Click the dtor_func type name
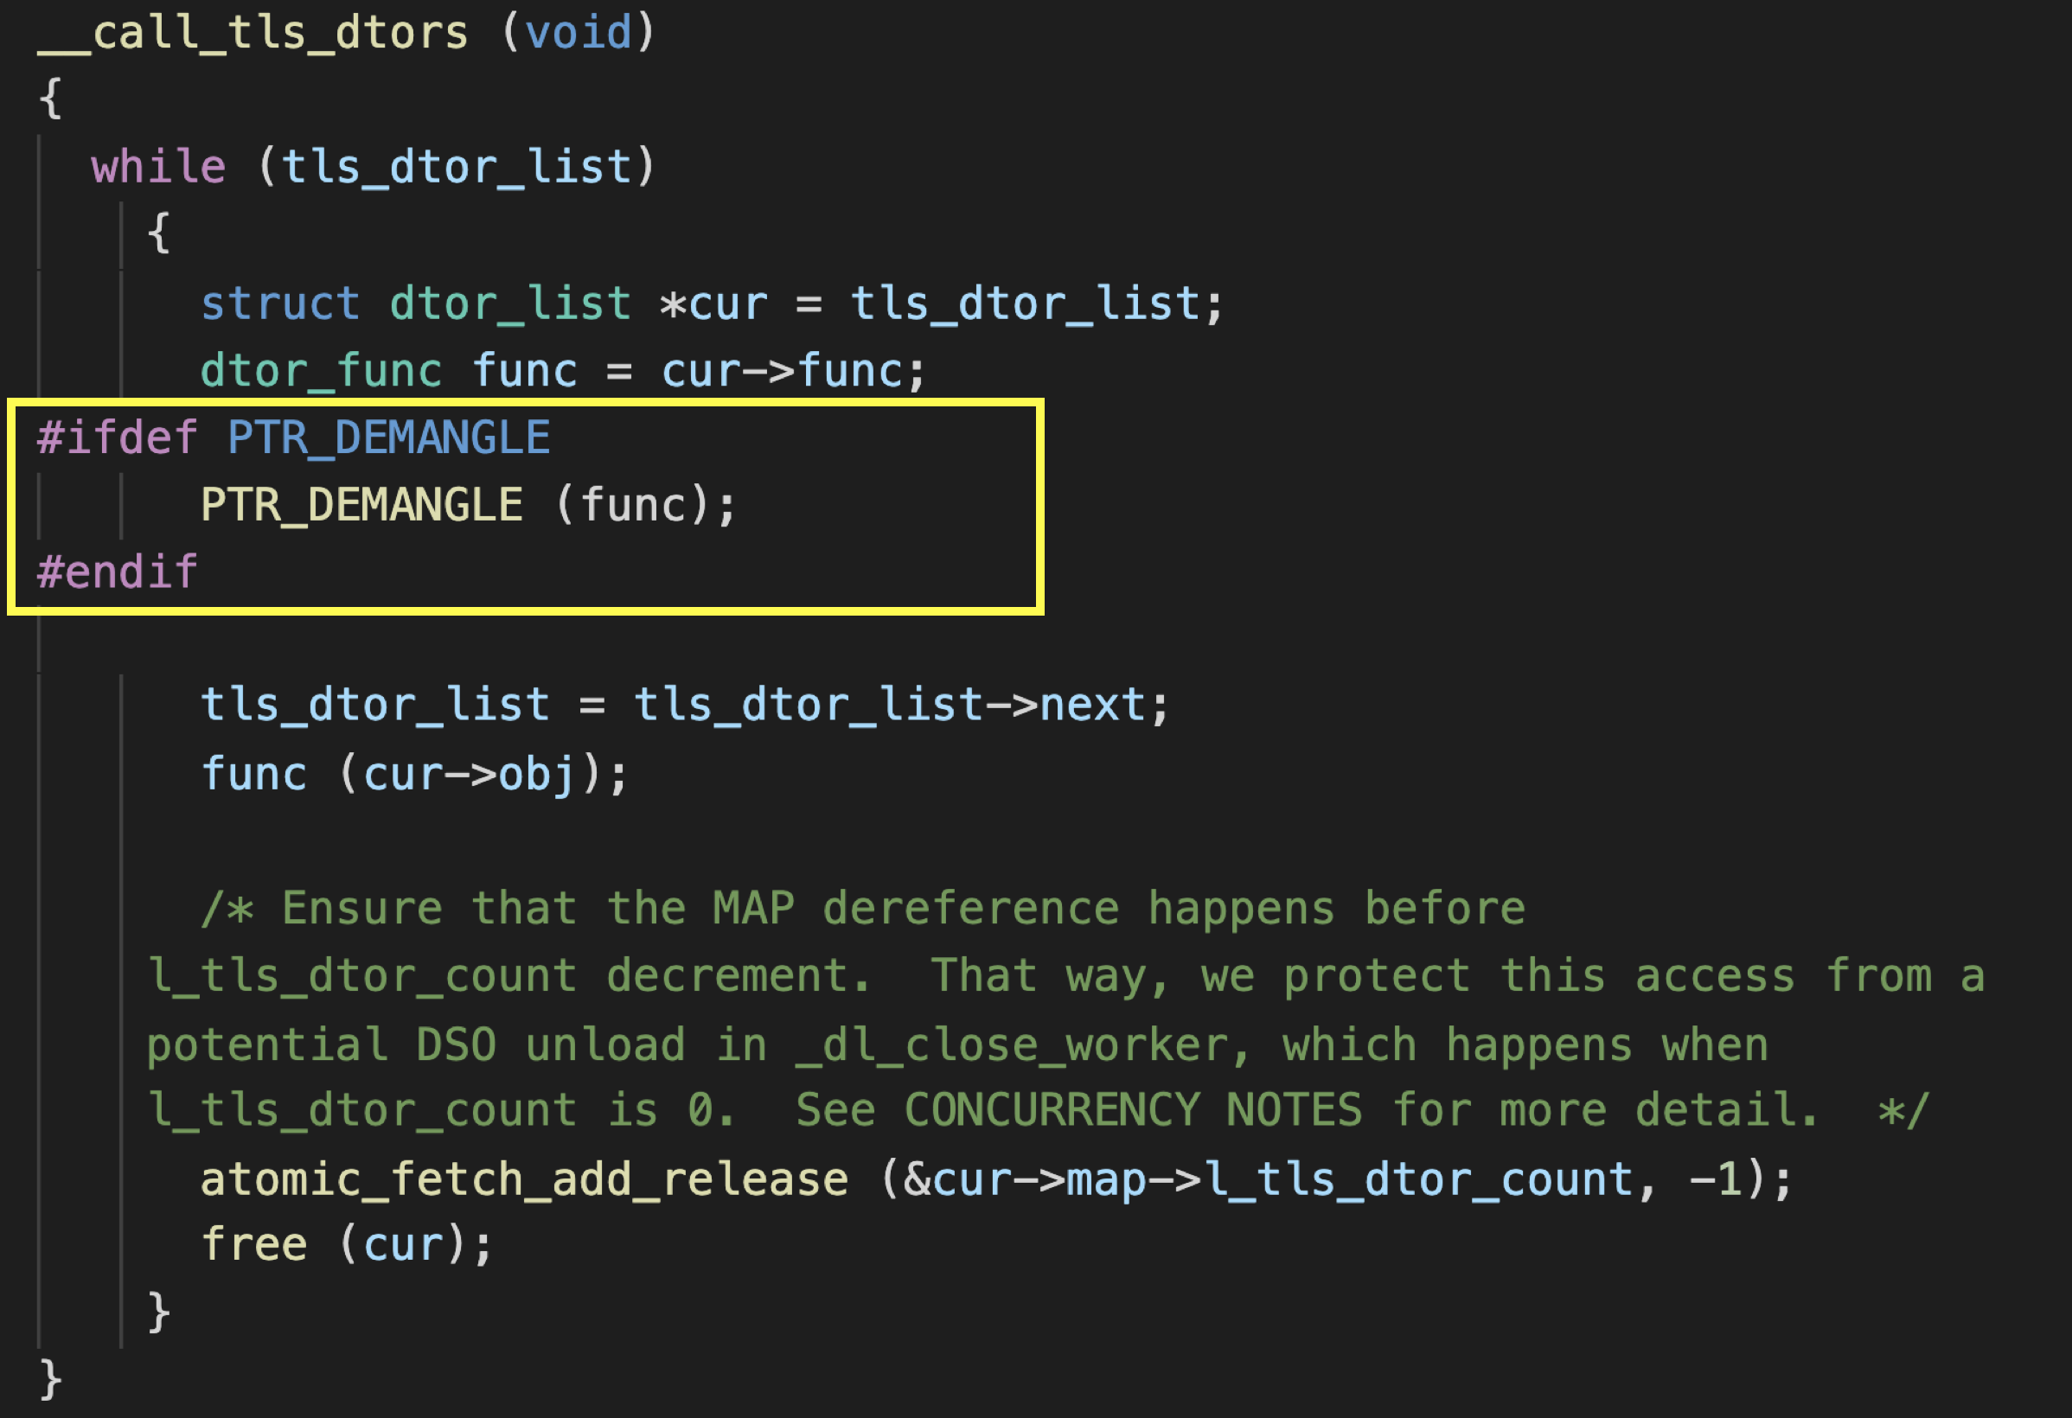 (321, 371)
